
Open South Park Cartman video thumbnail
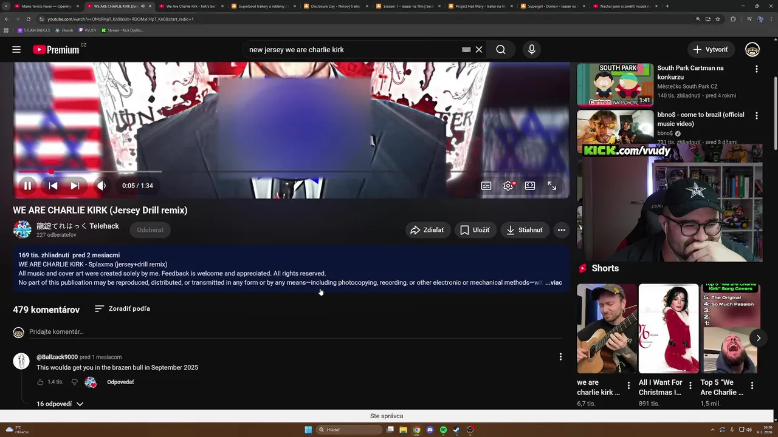tap(615, 84)
